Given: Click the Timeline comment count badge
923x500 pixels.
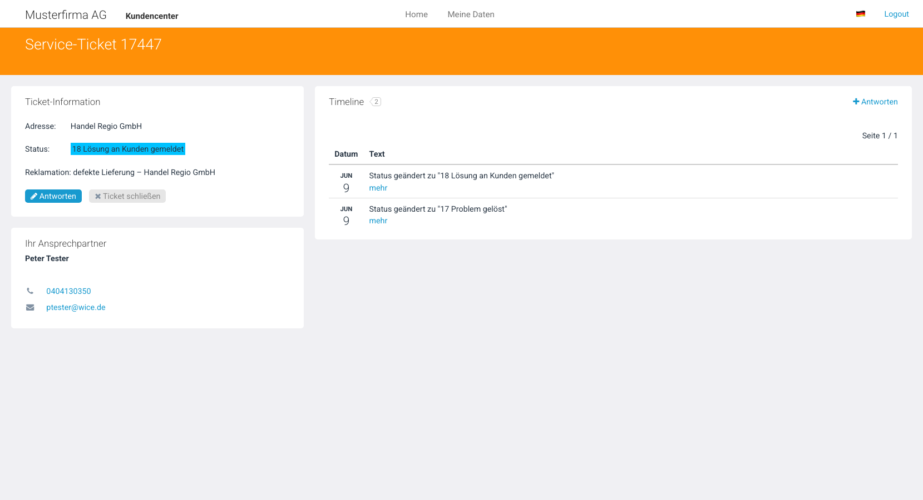Looking at the screenshot, I should coord(376,102).
